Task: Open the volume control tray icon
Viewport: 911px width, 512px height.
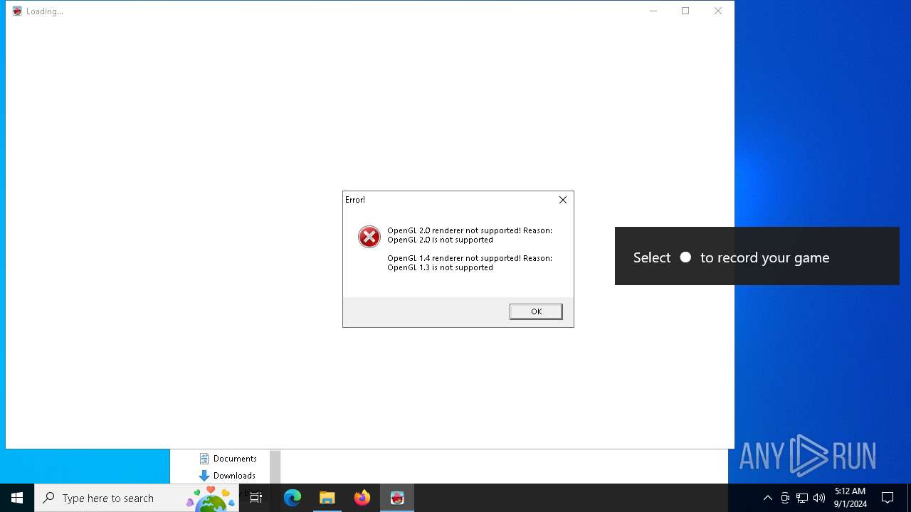Action: (819, 498)
